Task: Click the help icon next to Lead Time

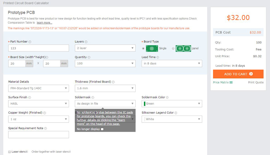Action: pyautogui.click(x=157, y=57)
